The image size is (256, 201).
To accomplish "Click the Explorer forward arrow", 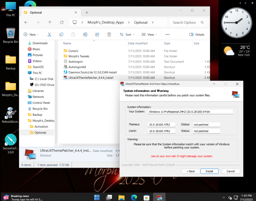I will tap(38, 23).
